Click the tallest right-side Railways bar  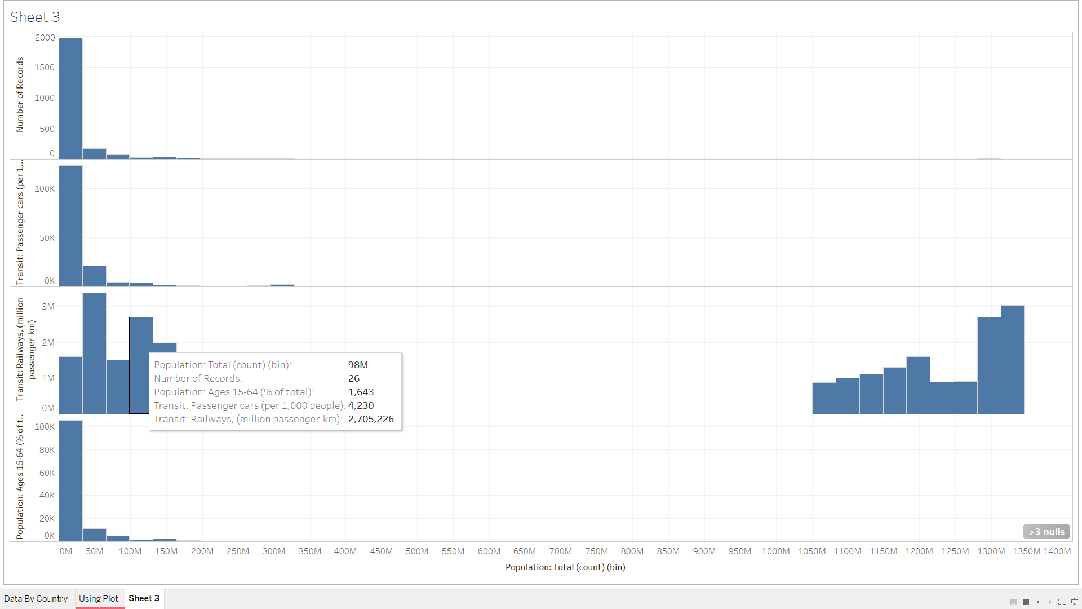(x=1012, y=359)
